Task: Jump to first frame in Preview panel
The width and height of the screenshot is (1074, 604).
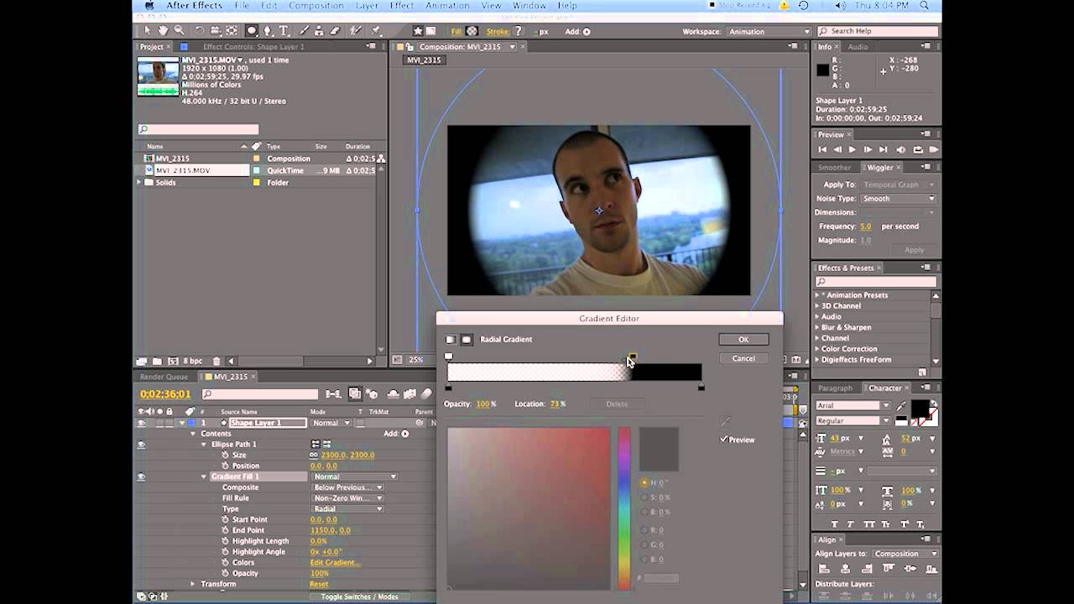Action: tap(822, 149)
